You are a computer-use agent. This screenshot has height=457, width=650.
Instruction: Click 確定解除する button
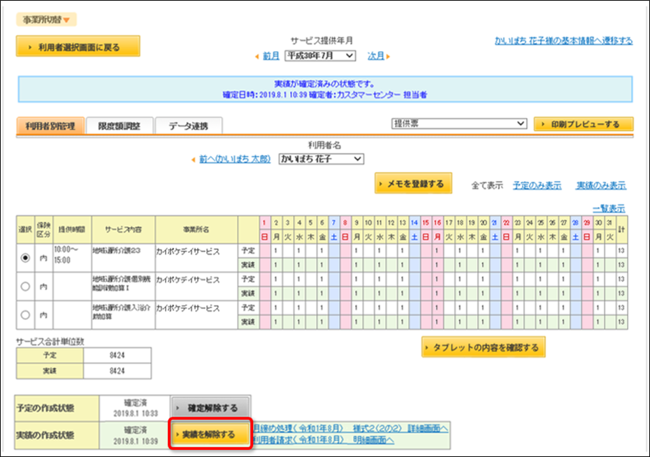(x=210, y=408)
